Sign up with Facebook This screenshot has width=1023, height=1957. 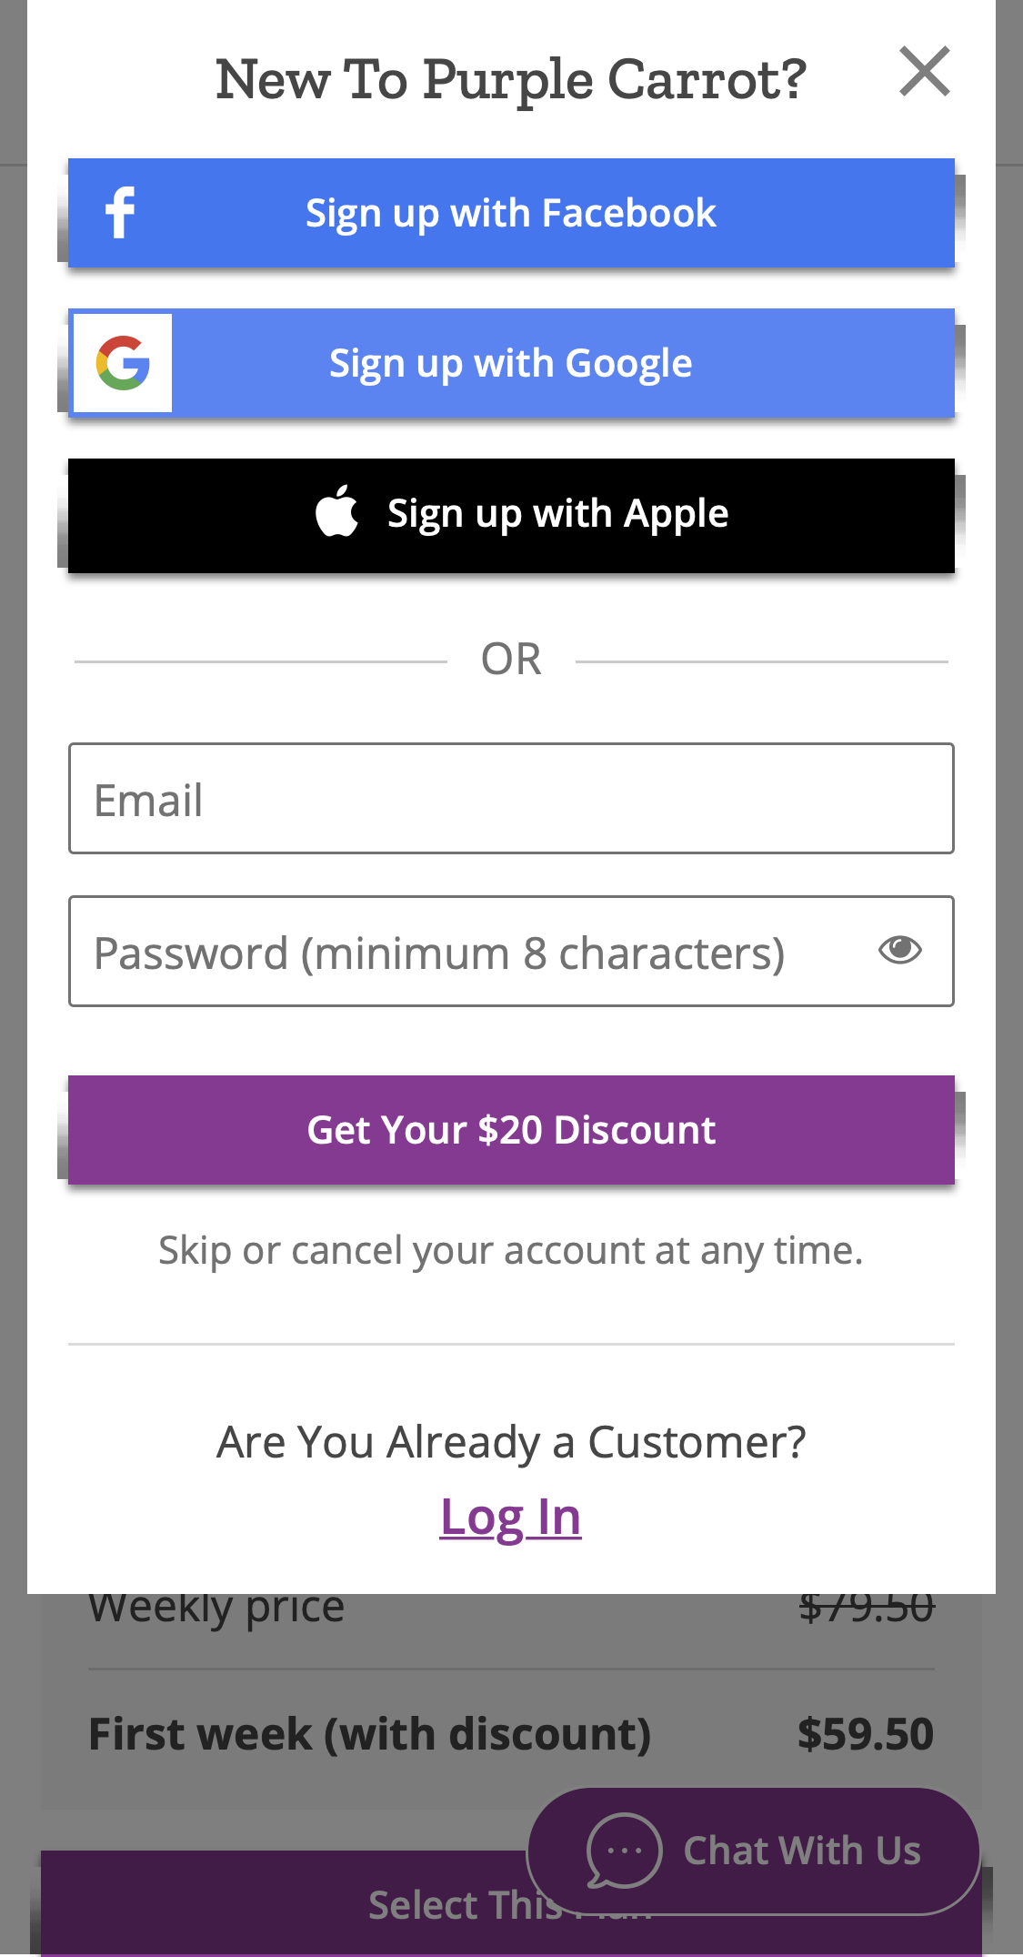511,211
